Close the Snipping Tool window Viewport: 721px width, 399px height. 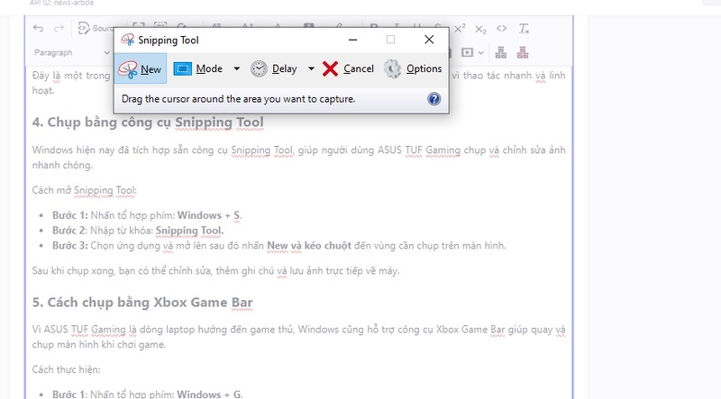pyautogui.click(x=429, y=40)
